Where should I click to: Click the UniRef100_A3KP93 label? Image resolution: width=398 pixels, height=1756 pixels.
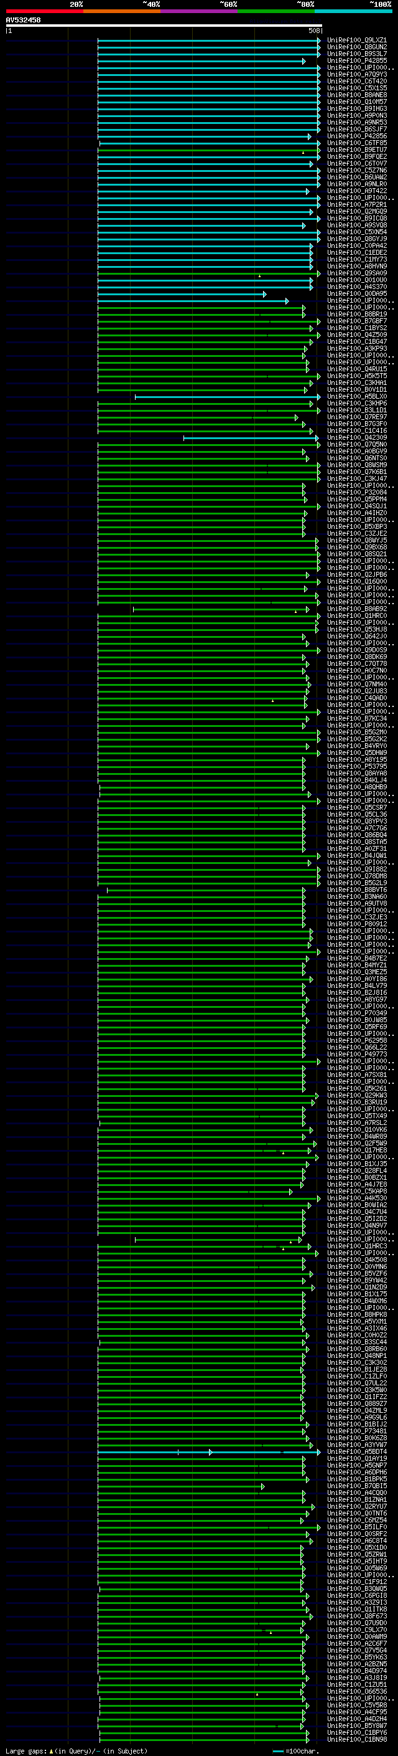coord(356,348)
